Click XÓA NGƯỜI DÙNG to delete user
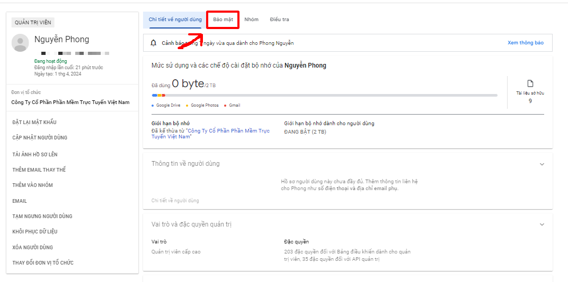This screenshot has width=568, height=282. pos(33,247)
